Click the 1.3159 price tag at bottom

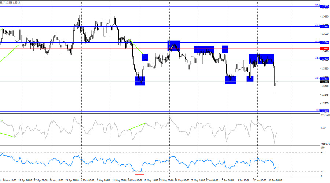pyautogui.click(x=325, y=111)
